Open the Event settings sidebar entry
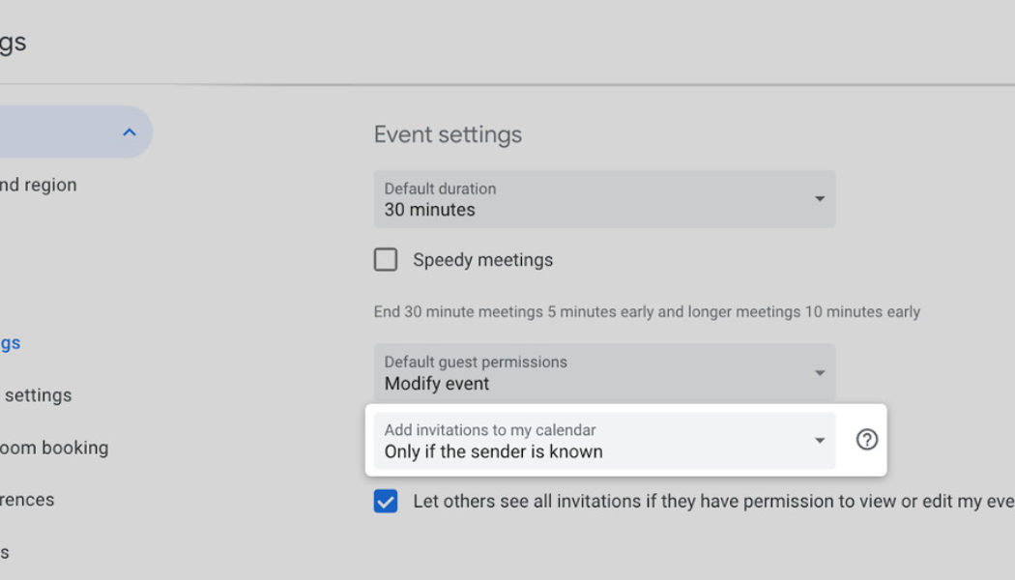Screen dimensions: 1015x580 pos(10,342)
